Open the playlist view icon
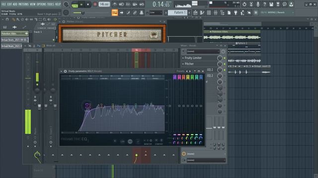 point(195,13)
